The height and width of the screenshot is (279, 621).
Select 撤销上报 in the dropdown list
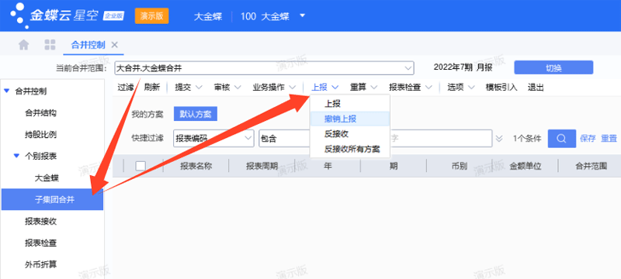point(341,119)
